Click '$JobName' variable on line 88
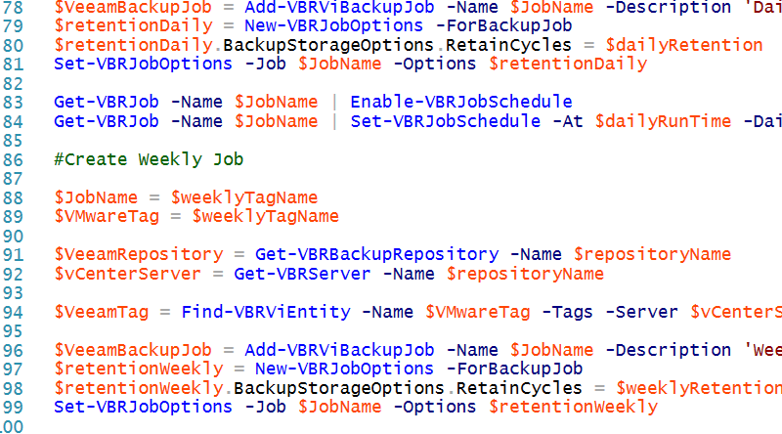The height and width of the screenshot is (434, 782). [x=96, y=197]
